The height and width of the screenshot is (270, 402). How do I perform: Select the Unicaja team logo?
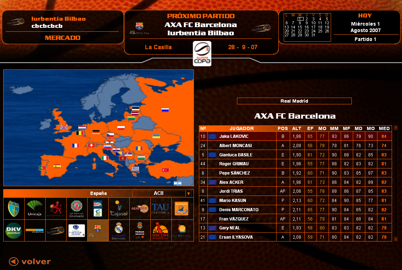pos(35,209)
